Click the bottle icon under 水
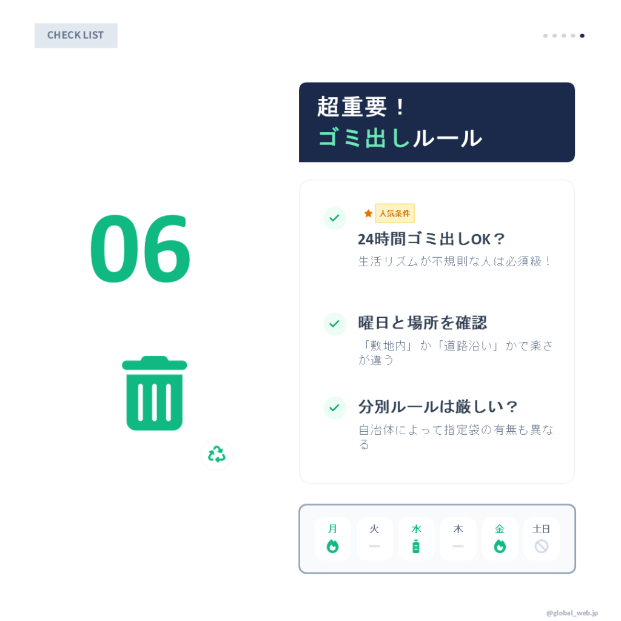621x621 pixels. tap(416, 546)
